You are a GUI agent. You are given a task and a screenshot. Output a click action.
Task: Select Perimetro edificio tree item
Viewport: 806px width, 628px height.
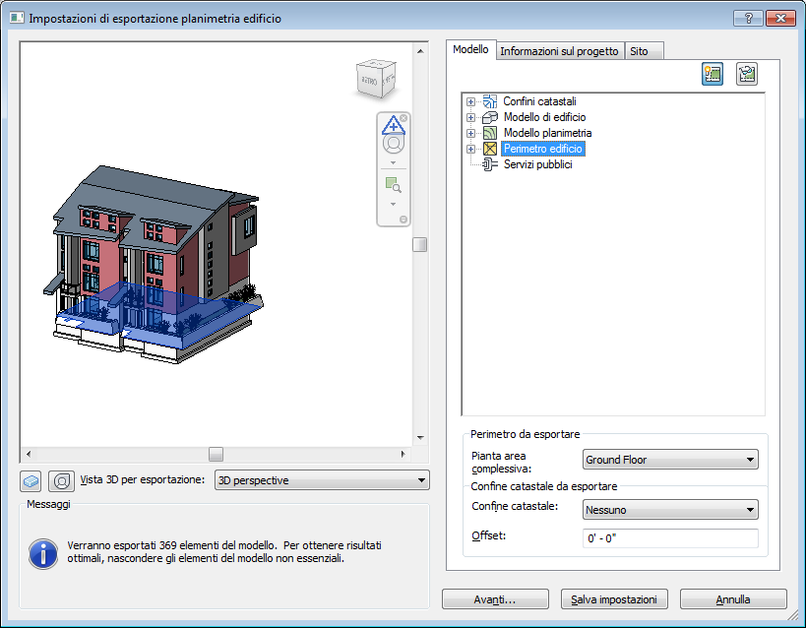pos(543,149)
